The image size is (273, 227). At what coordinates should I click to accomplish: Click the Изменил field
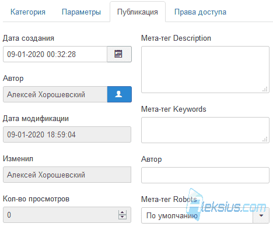point(67,175)
